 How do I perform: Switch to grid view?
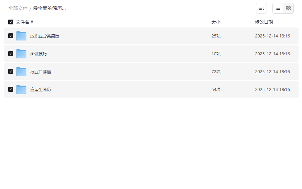coord(288,8)
